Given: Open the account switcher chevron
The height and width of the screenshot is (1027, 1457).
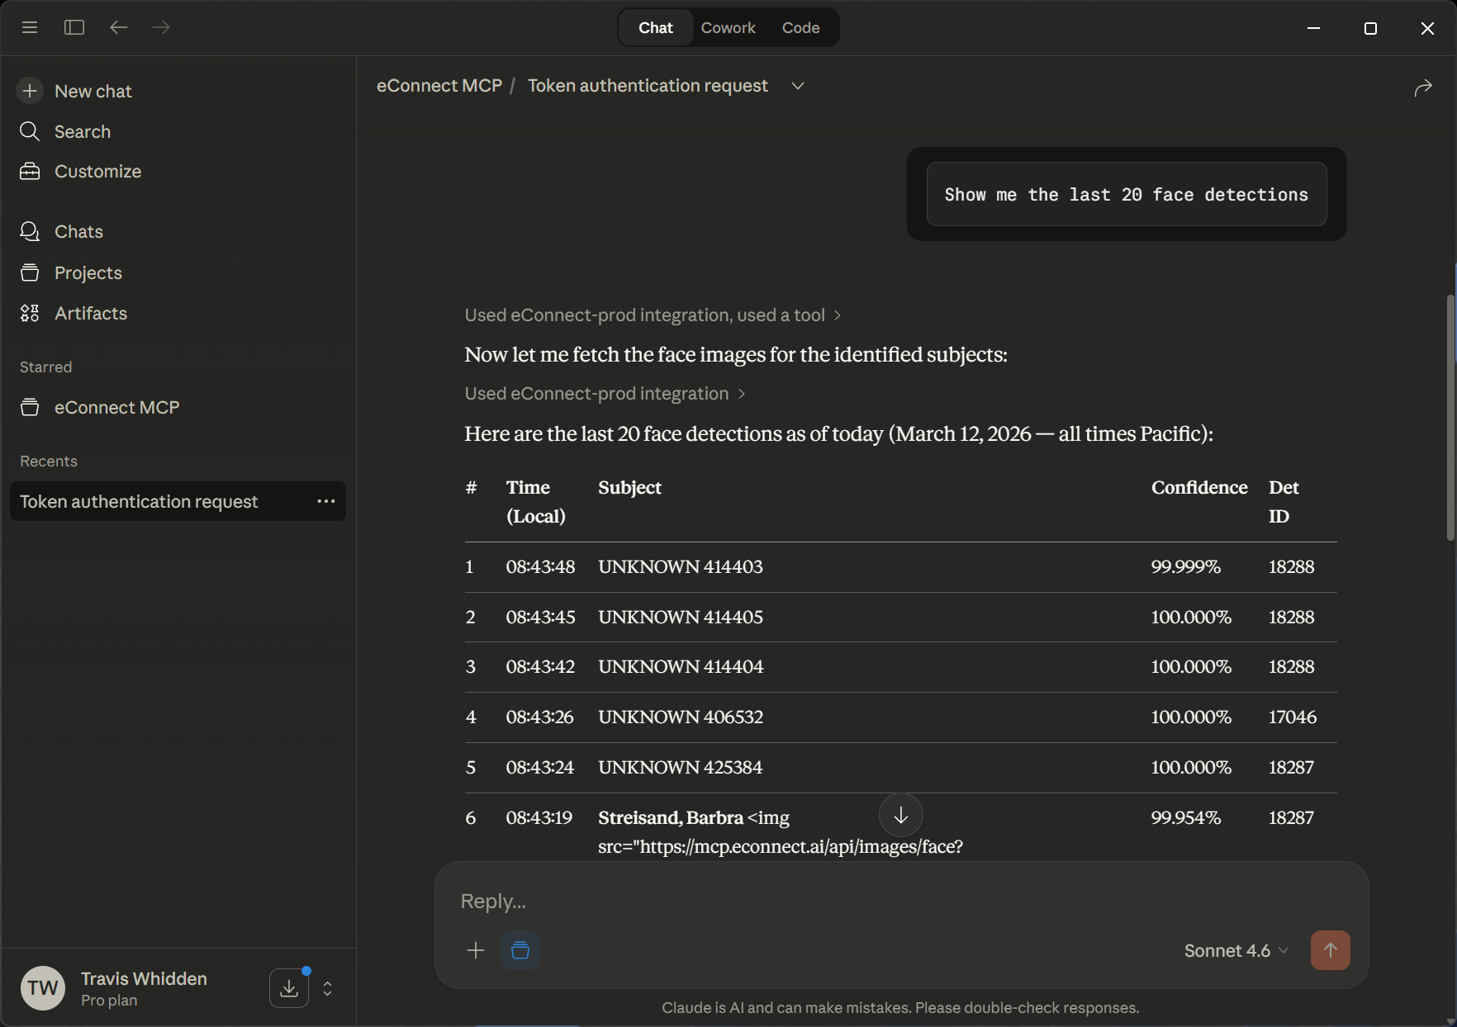Looking at the screenshot, I should tap(327, 988).
